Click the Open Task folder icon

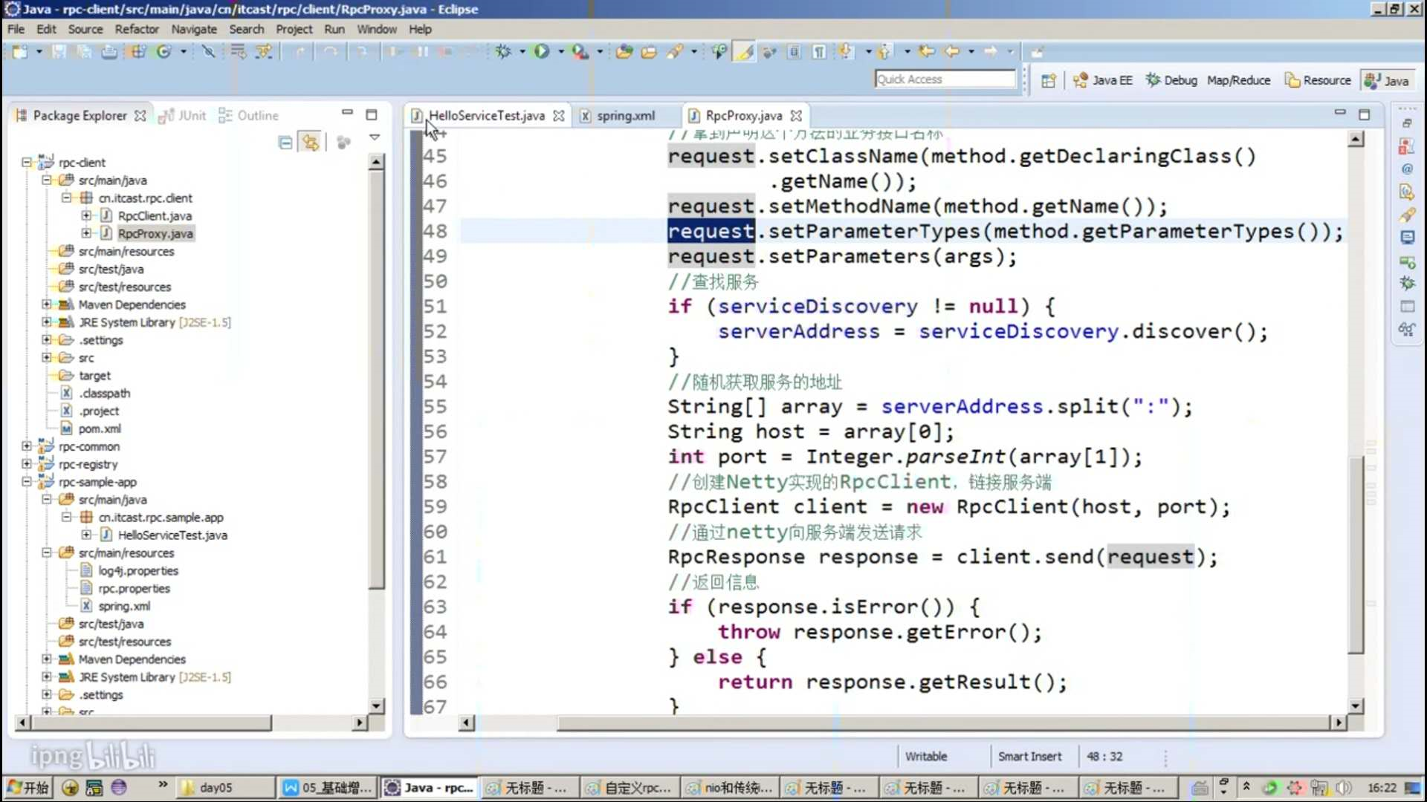pos(649,52)
